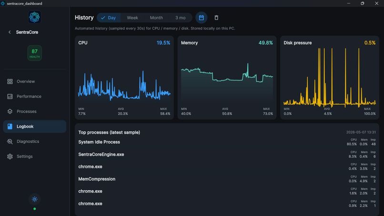Click CPU avg value 20.3%

tap(123, 114)
